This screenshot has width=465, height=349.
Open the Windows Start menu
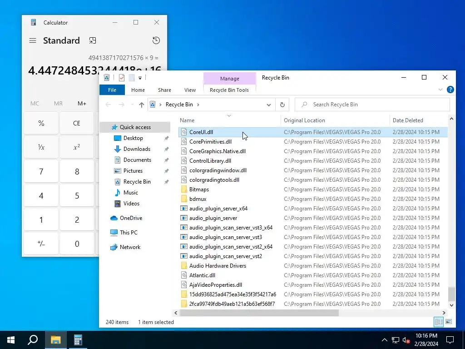click(x=11, y=340)
